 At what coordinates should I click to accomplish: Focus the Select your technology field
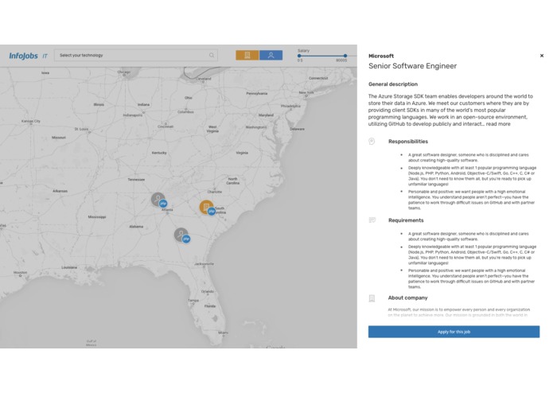136,56
